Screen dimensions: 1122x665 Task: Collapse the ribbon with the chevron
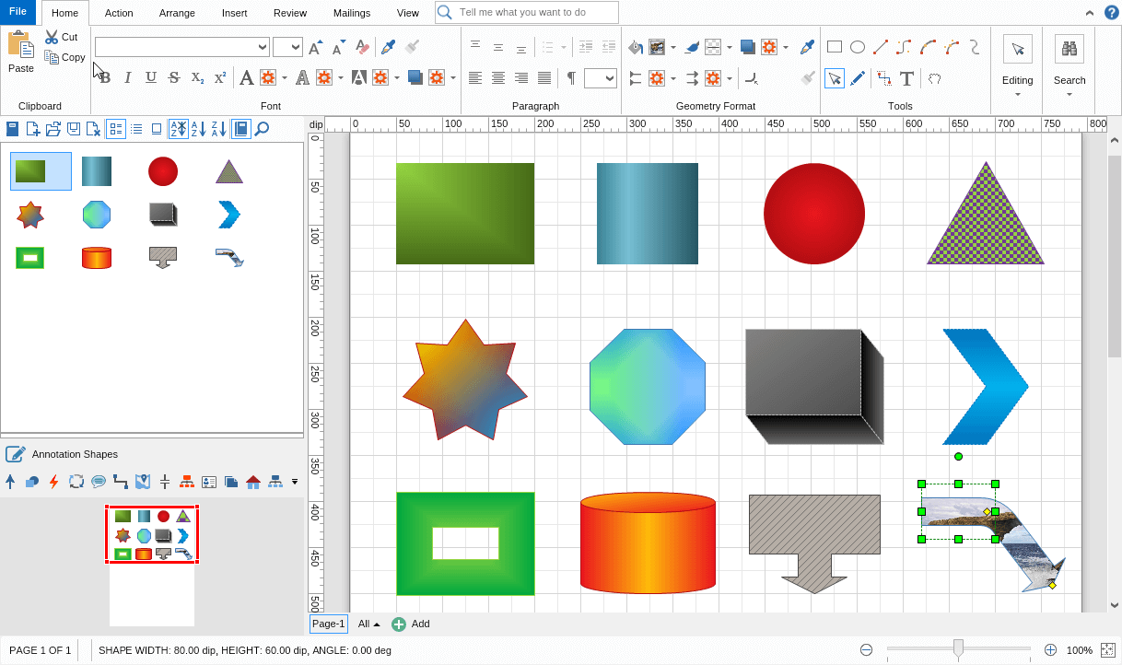pyautogui.click(x=1089, y=12)
